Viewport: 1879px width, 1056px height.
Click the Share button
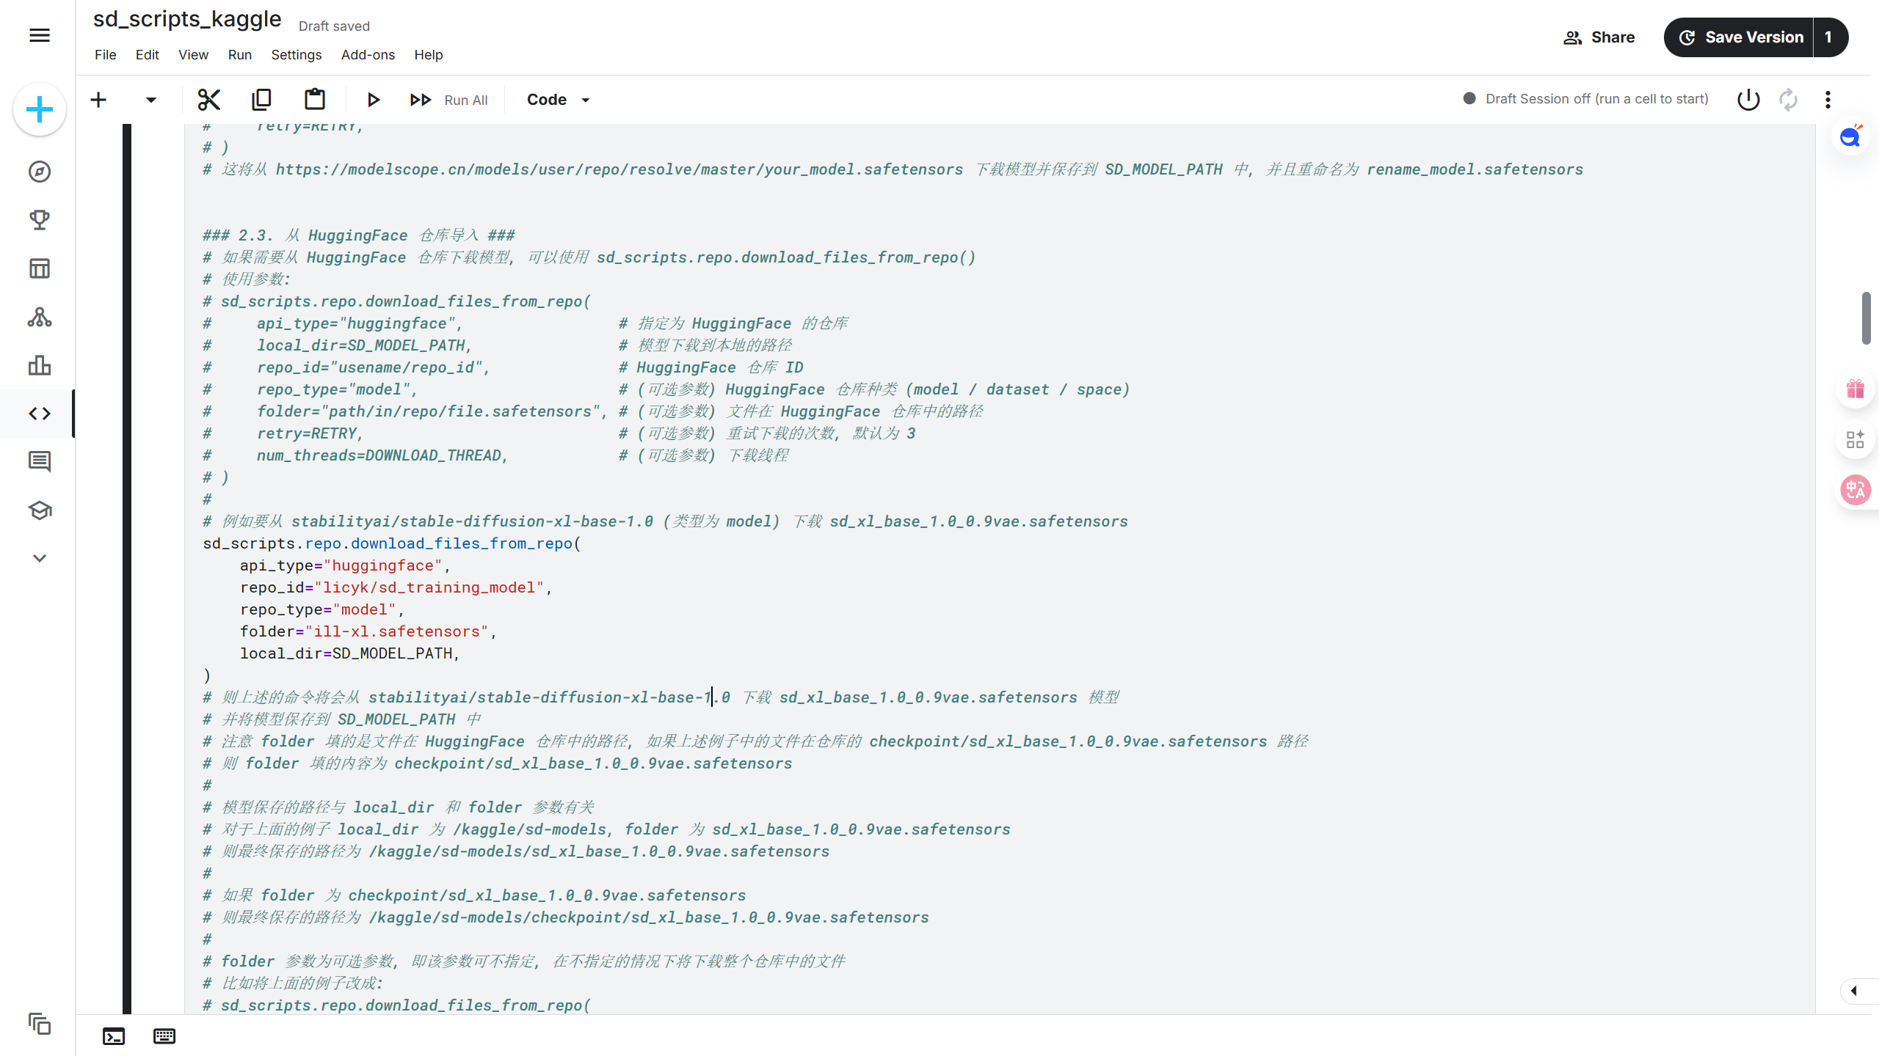pyautogui.click(x=1599, y=37)
